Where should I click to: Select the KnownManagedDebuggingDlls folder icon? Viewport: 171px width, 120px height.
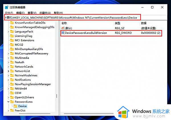click(x=12, y=27)
